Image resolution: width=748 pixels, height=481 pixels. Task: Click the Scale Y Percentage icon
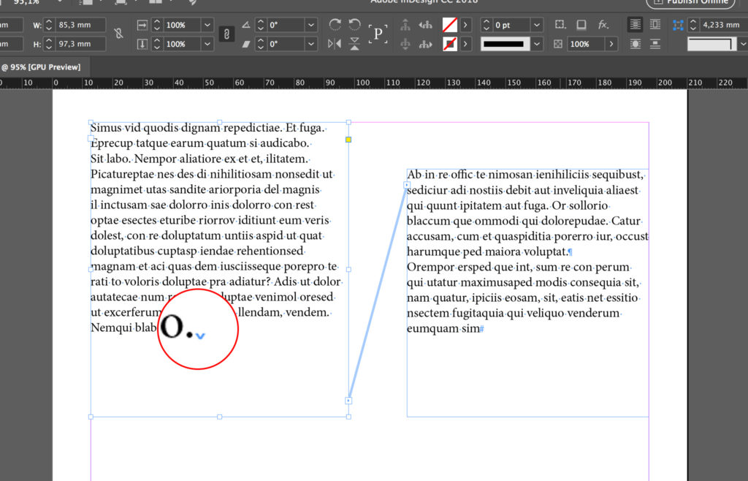142,44
